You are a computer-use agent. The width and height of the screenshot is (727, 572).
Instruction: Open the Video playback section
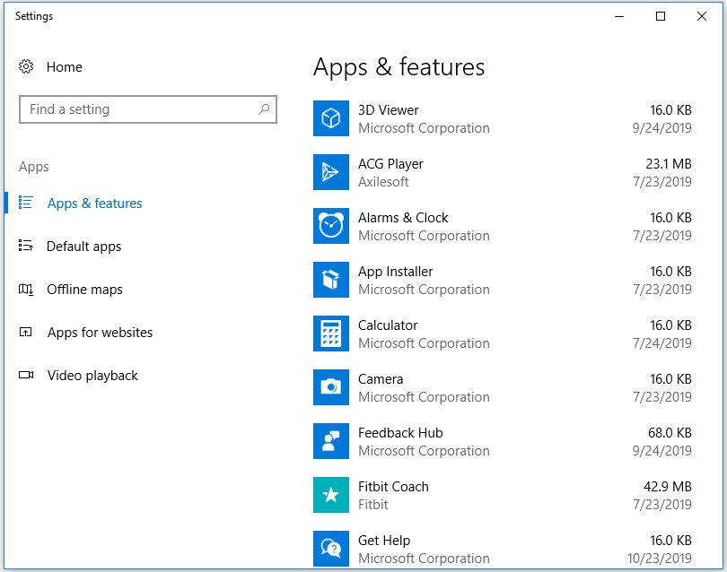pyautogui.click(x=92, y=376)
